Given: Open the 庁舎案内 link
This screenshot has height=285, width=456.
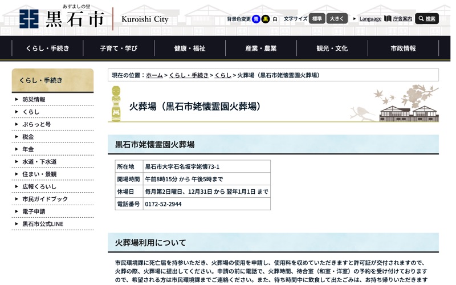Looking at the screenshot, I should click(x=402, y=19).
